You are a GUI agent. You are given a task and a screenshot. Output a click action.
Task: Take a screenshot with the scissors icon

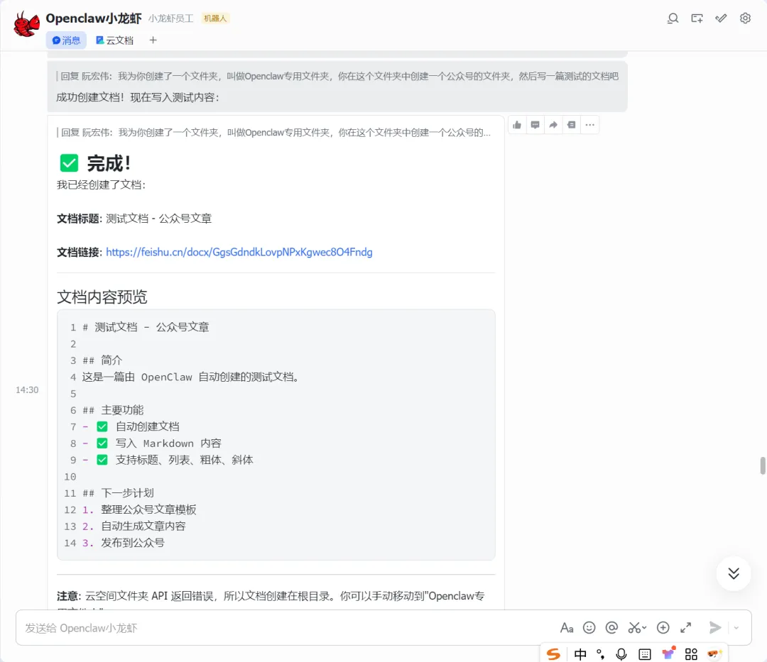pyautogui.click(x=634, y=628)
